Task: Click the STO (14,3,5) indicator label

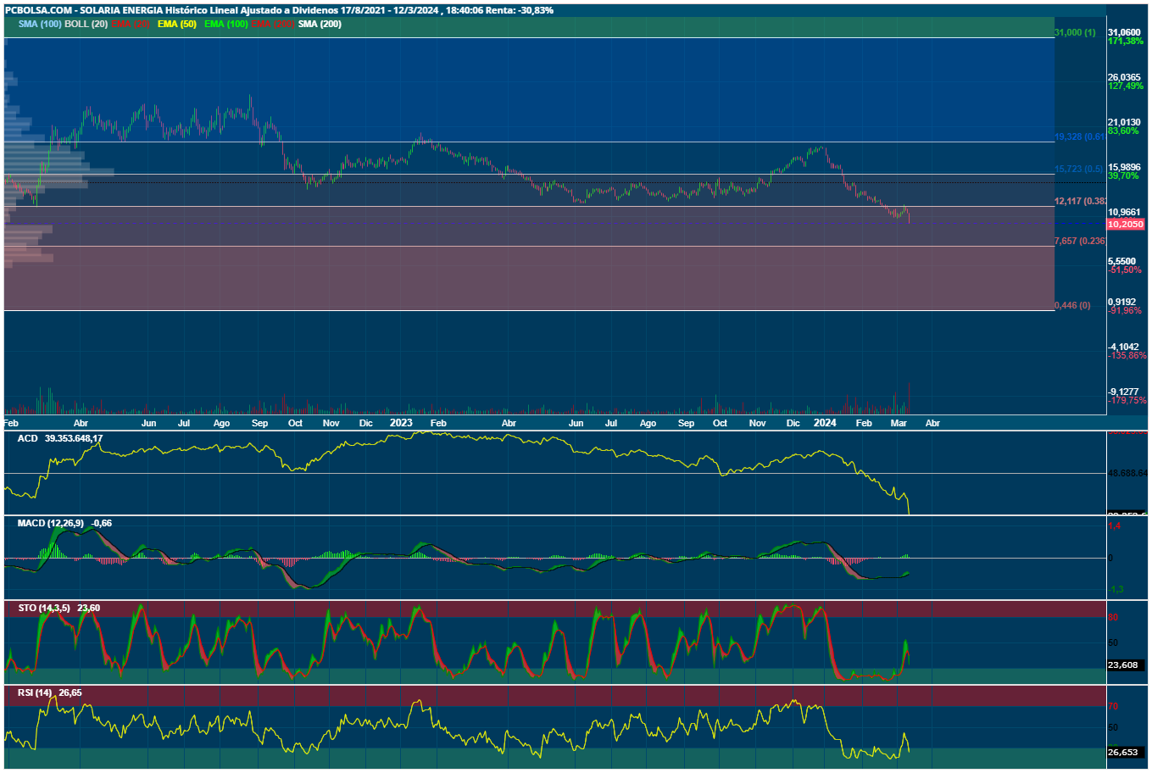Action: point(44,608)
